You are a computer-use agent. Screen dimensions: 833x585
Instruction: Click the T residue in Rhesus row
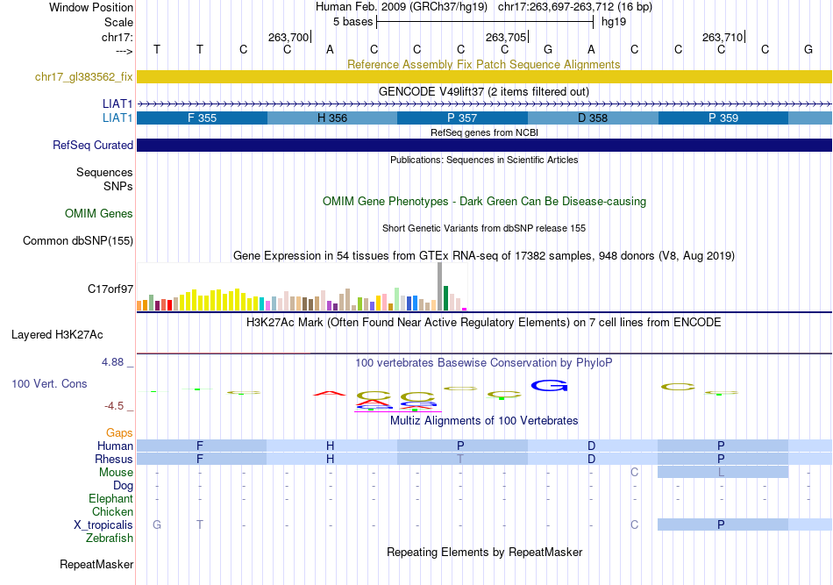[x=460, y=459]
